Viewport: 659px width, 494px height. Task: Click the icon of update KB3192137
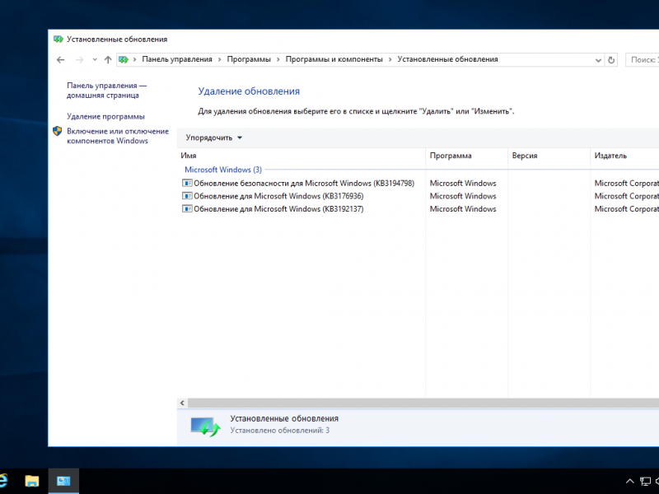[x=187, y=209]
